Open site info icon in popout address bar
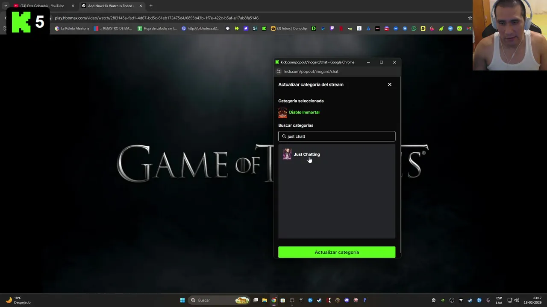This screenshot has width=547, height=307. (279, 72)
